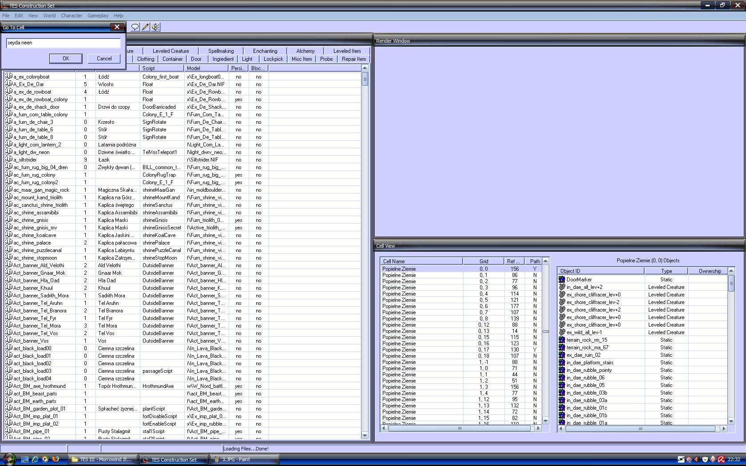The image size is (746, 466).
Task: Click right arrow of cell list horizontal scrollbar
Action: (x=538, y=428)
